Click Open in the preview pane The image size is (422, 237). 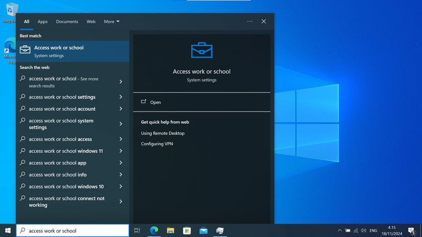202,102
